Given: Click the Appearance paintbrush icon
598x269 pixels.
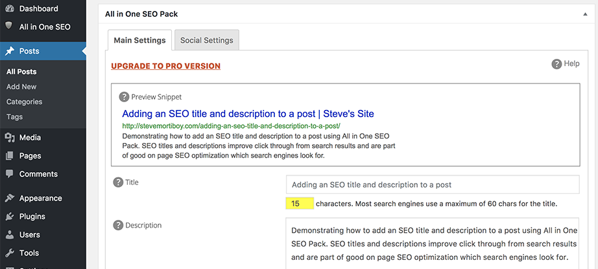Looking at the screenshot, I should pyautogui.click(x=10, y=198).
